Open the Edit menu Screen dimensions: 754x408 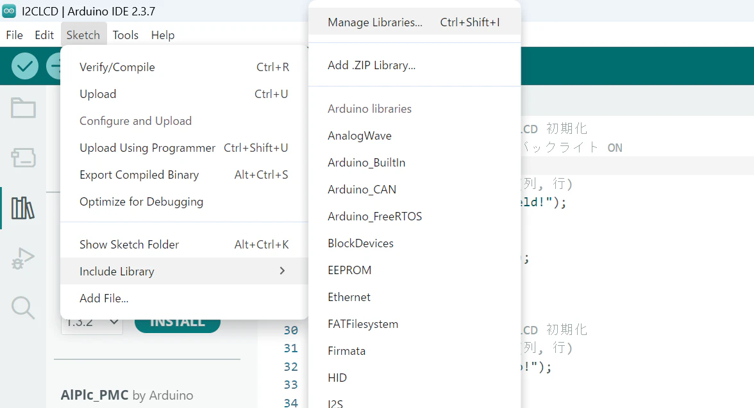pos(44,35)
